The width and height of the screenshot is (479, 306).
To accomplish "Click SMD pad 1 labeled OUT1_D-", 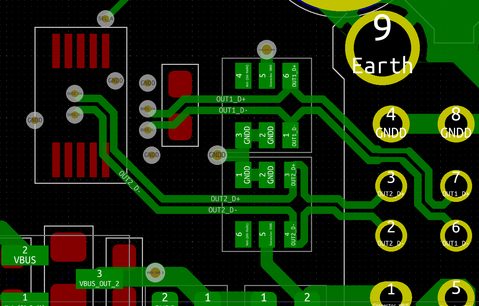I will click(290, 135).
